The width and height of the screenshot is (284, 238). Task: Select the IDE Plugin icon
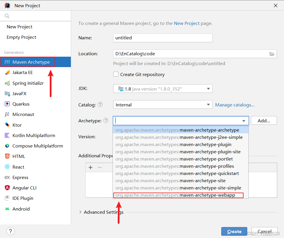(x=7, y=198)
